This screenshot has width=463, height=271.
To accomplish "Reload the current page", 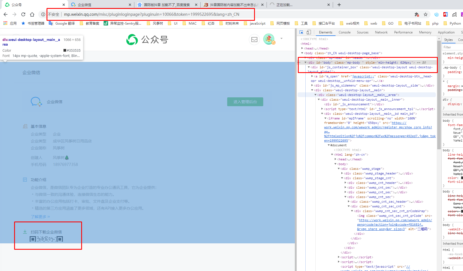I will click(x=23, y=14).
